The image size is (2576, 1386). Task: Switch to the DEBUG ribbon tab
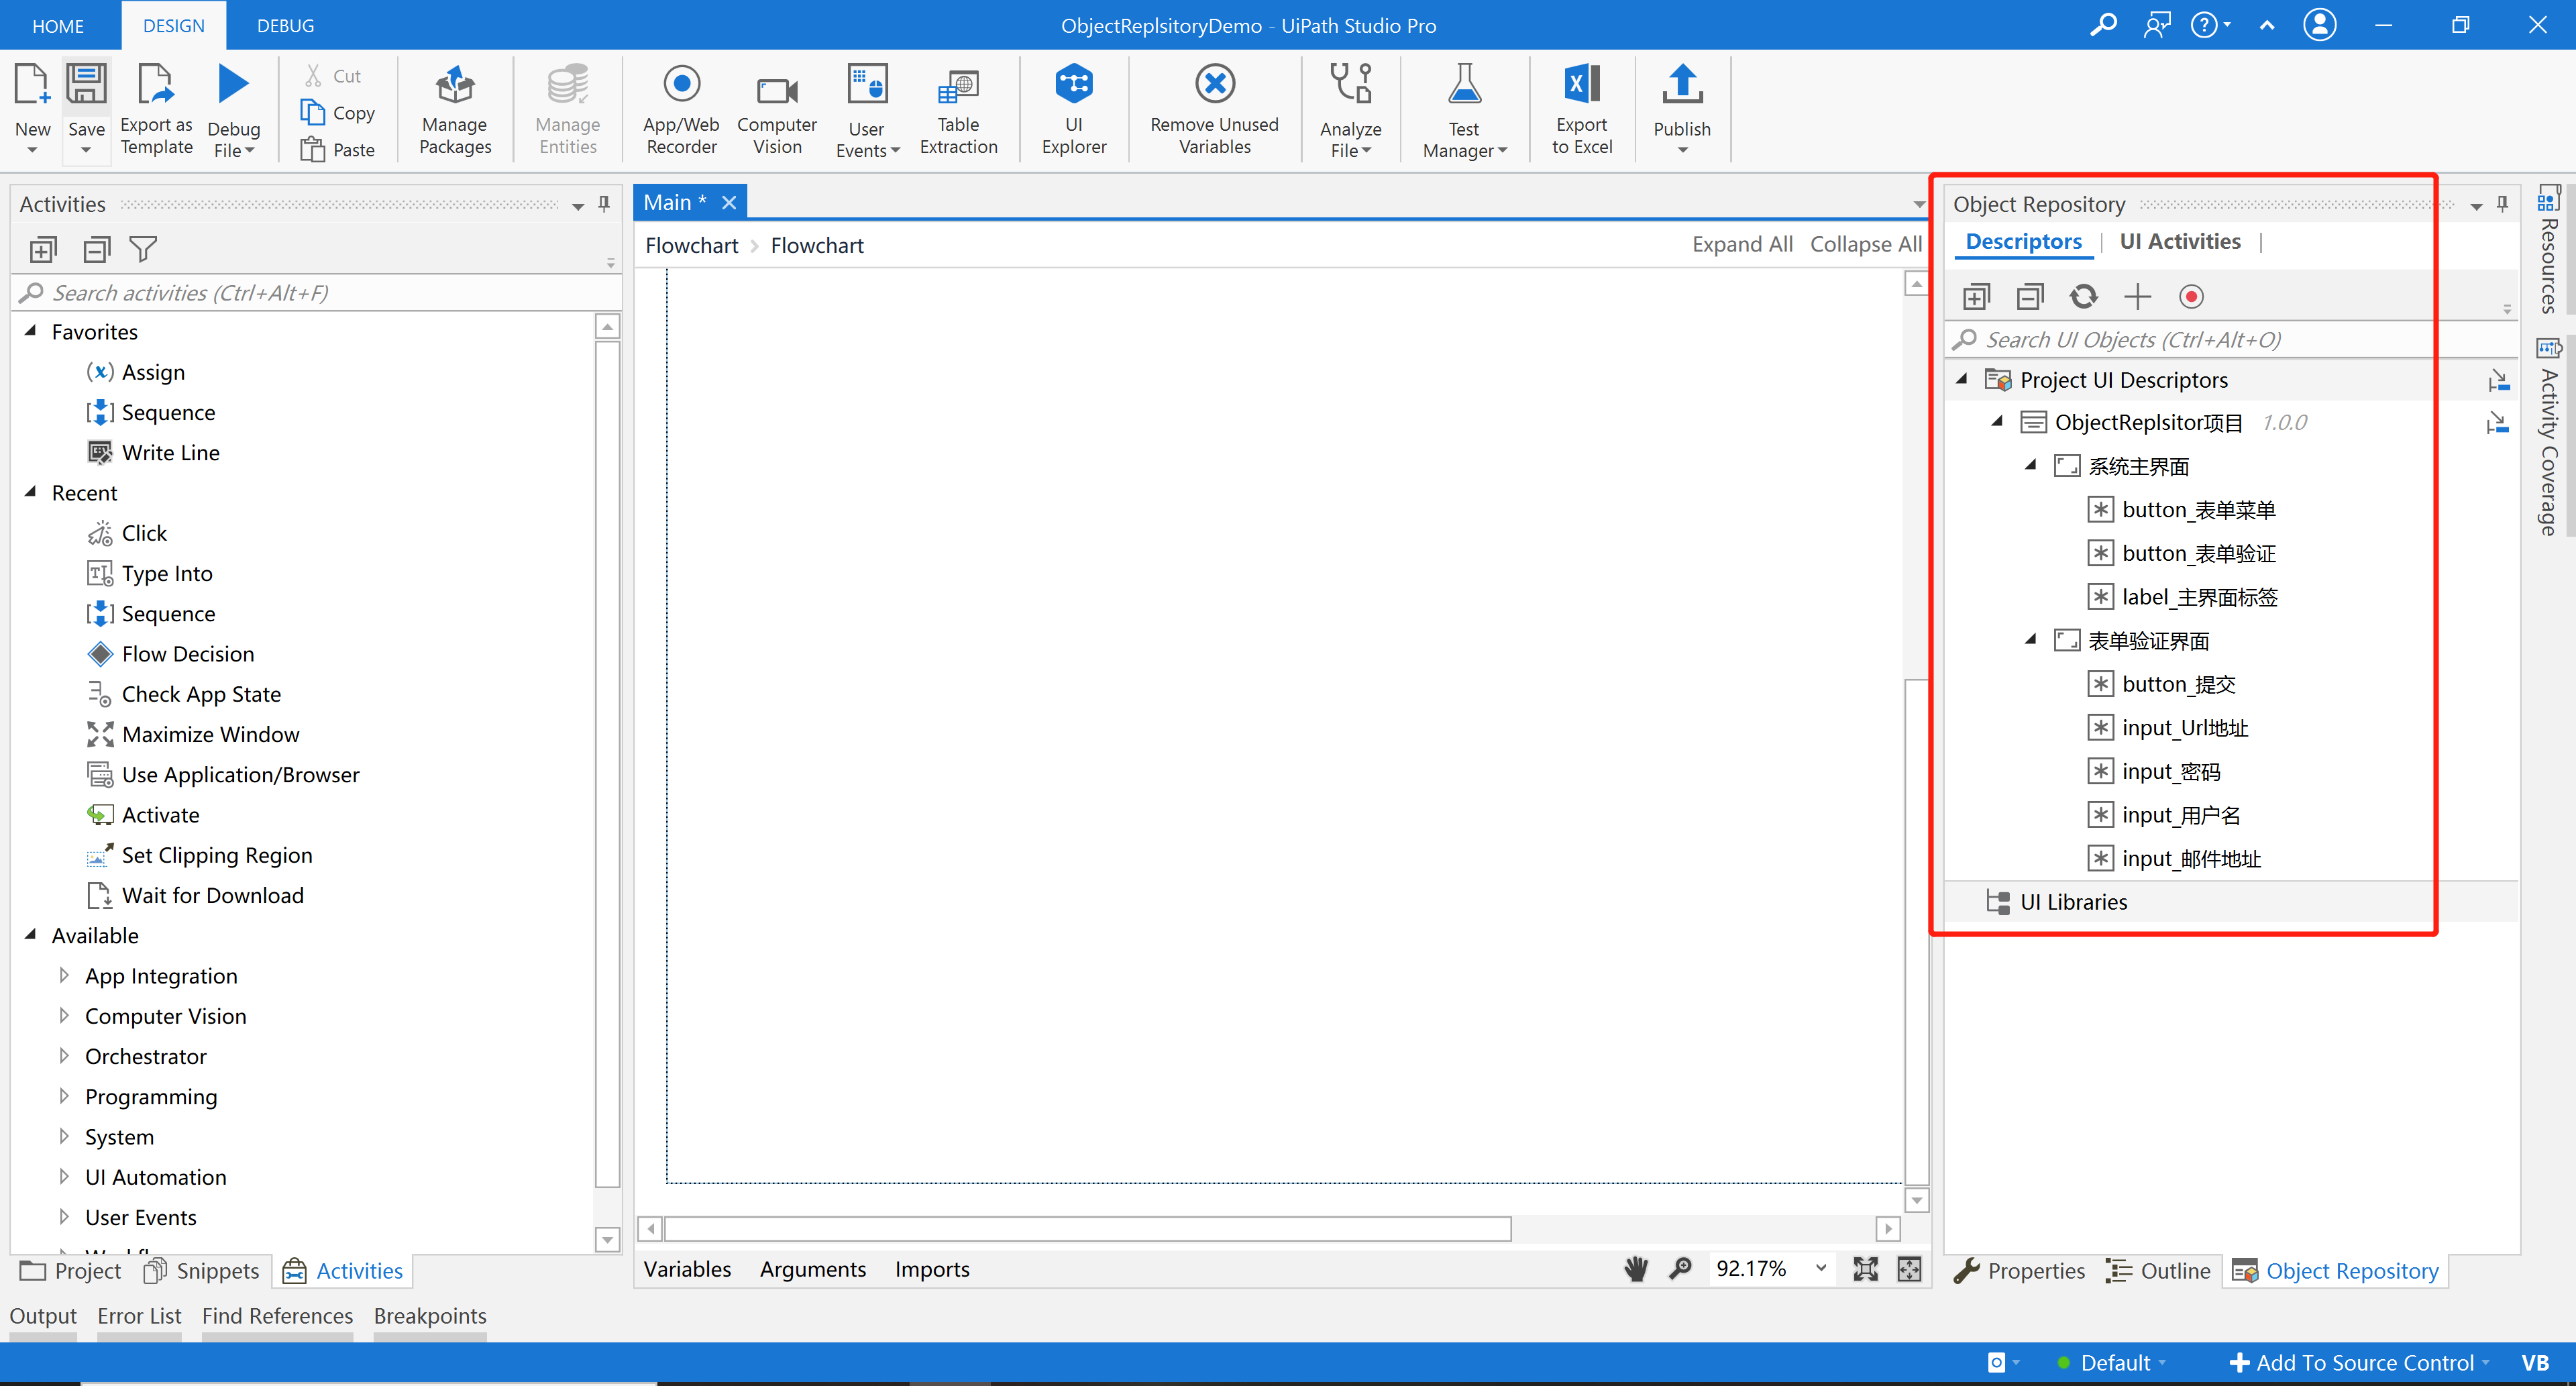tap(284, 25)
